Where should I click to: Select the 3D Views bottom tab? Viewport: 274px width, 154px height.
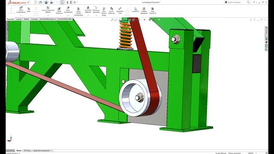click(x=27, y=150)
